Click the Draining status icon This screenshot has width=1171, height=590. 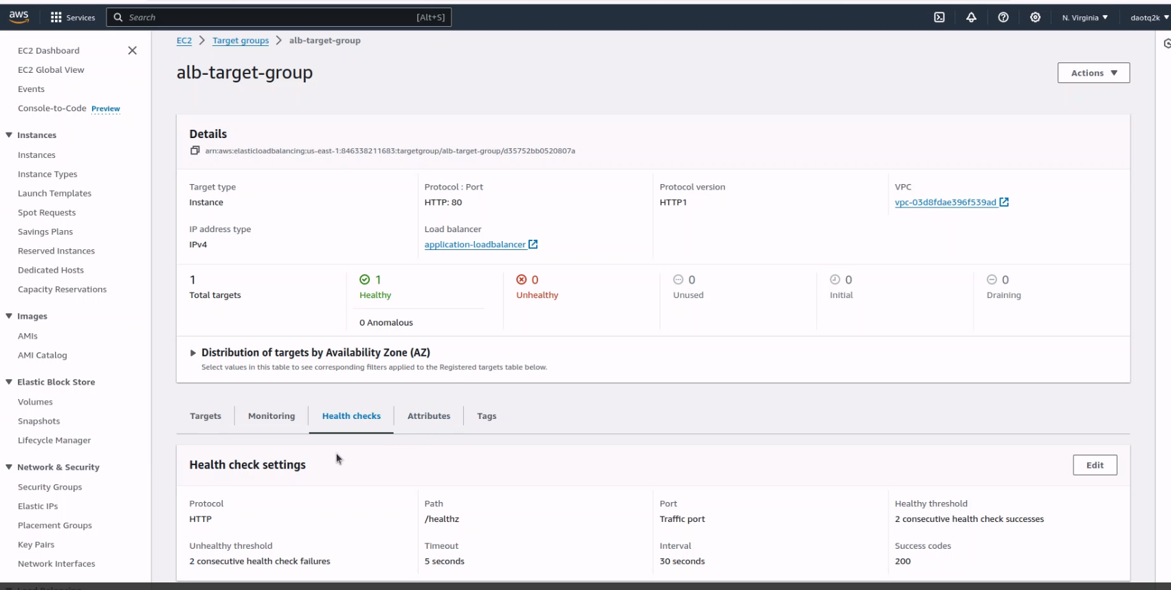point(992,280)
